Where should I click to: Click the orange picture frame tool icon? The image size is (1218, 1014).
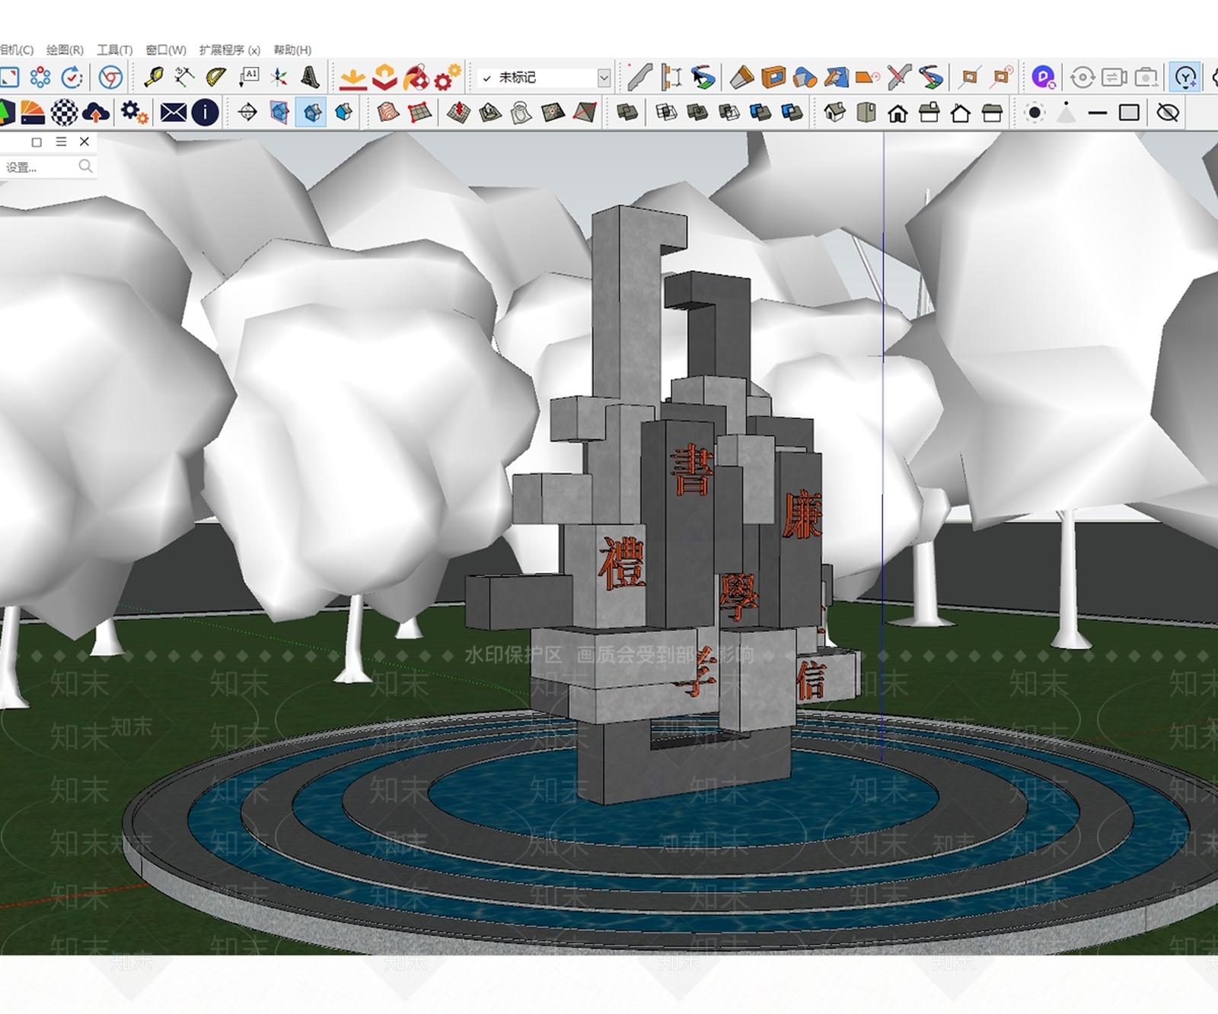pyautogui.click(x=773, y=77)
